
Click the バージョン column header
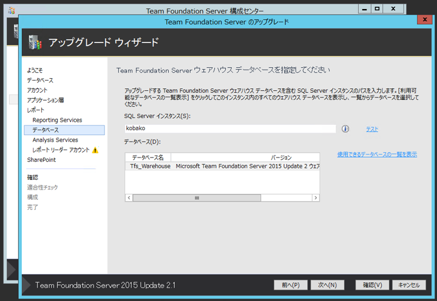(245, 157)
